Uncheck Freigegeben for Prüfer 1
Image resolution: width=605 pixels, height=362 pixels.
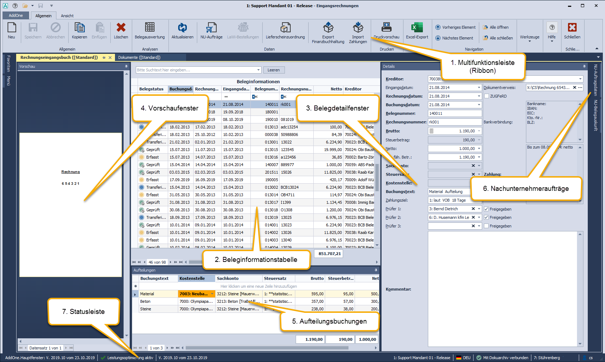coord(486,209)
